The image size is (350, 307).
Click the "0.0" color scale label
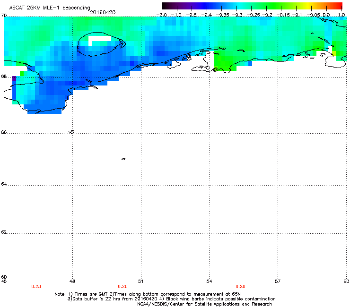(x=326, y=15)
